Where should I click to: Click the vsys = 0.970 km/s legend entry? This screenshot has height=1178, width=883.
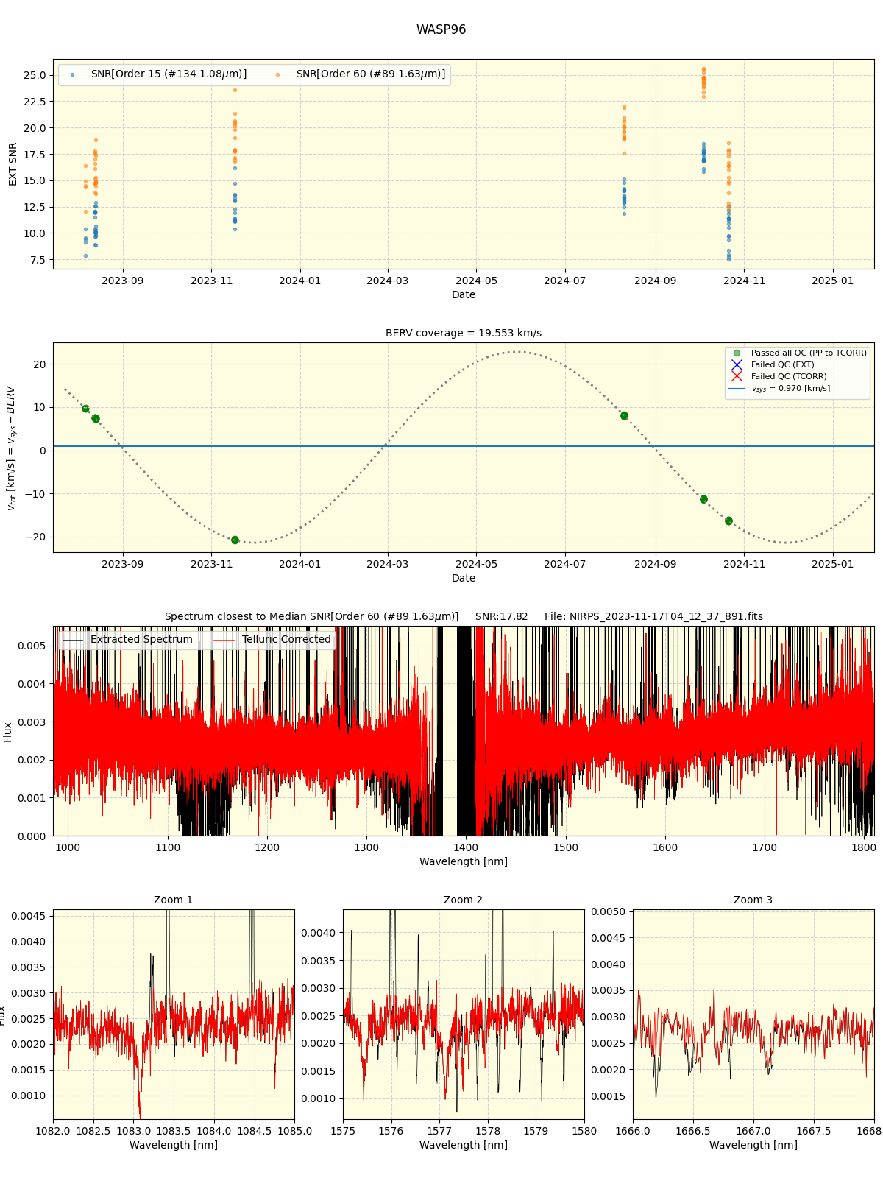coord(790,389)
